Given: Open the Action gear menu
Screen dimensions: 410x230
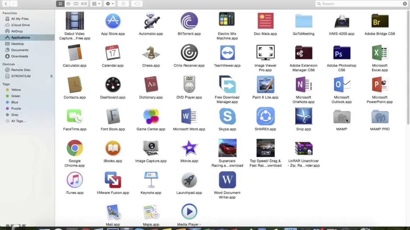Looking at the screenshot, I should [110, 4].
